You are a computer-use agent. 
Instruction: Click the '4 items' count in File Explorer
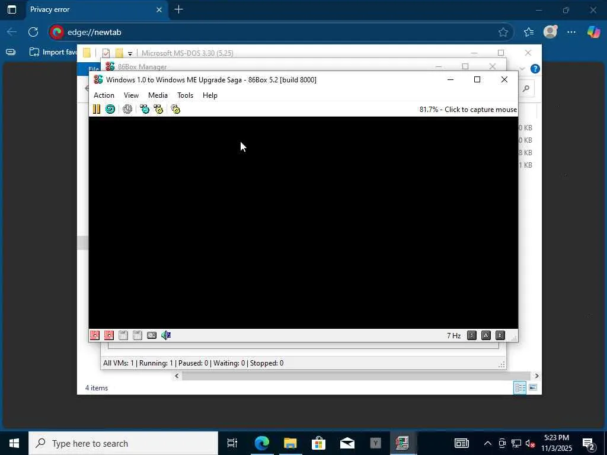(97, 388)
